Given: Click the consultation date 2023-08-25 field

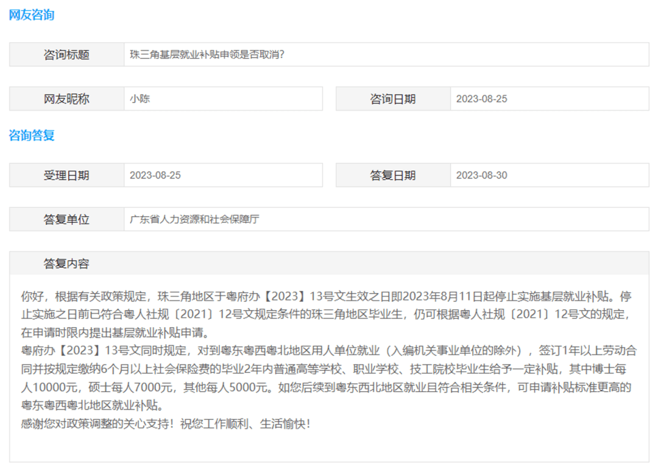Looking at the screenshot, I should (x=550, y=99).
